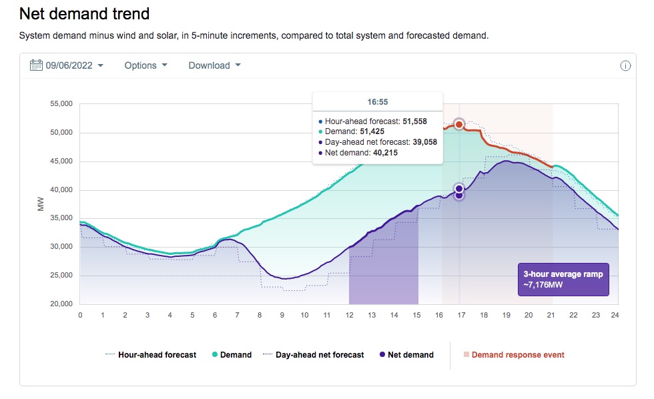
Task: Toggle the Day-ahead net forecast legend entry
Action: click(x=320, y=355)
